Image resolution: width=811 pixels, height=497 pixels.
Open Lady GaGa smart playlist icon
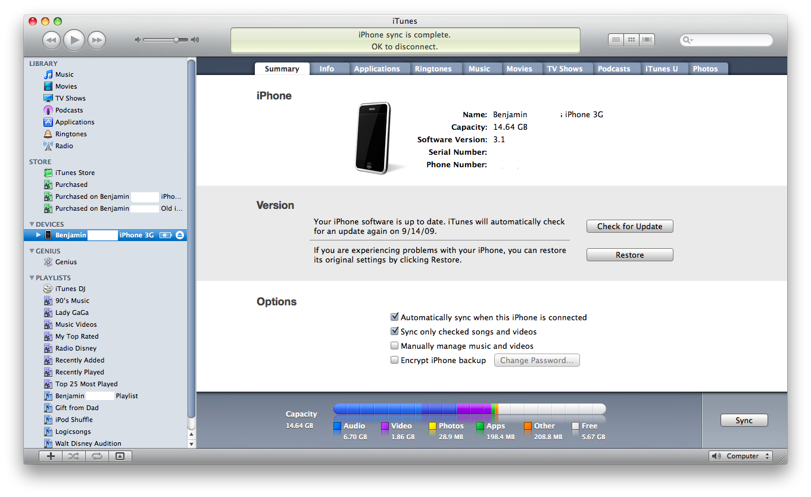click(x=48, y=312)
